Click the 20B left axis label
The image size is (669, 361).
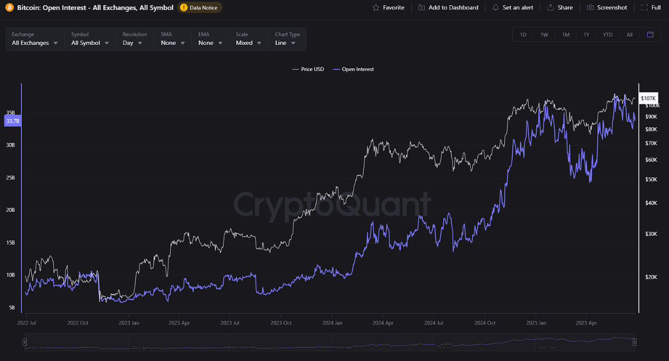tap(10, 210)
